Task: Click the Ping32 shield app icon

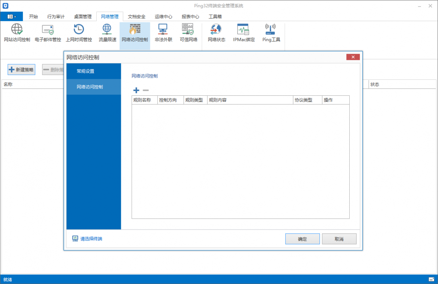Action: pos(5,5)
